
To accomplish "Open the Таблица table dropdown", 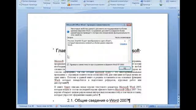I will pos(47,3).
